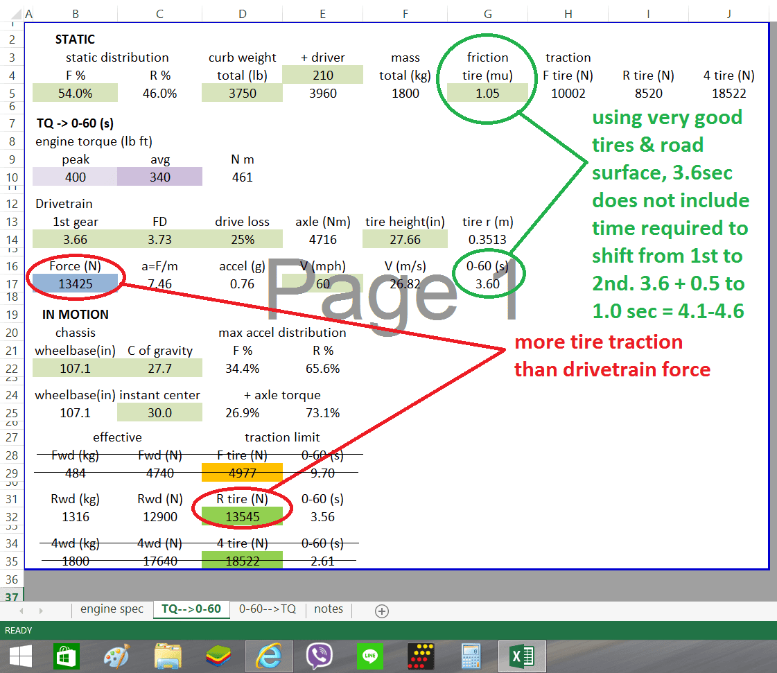Click the F tire traction value 10002

568,93
